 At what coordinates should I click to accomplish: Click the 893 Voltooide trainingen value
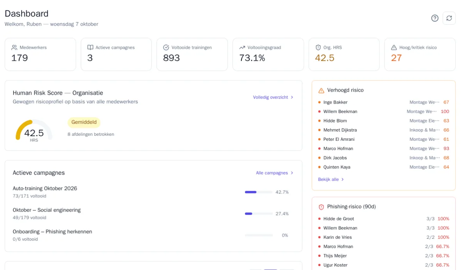click(172, 58)
